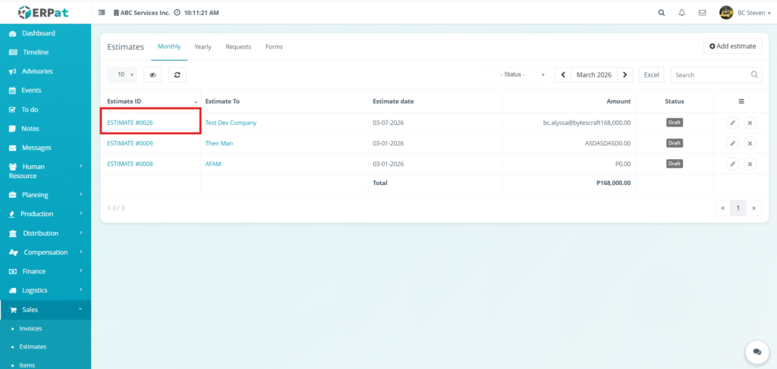Switch to the Requests tab
This screenshot has width=777, height=369.
(238, 47)
